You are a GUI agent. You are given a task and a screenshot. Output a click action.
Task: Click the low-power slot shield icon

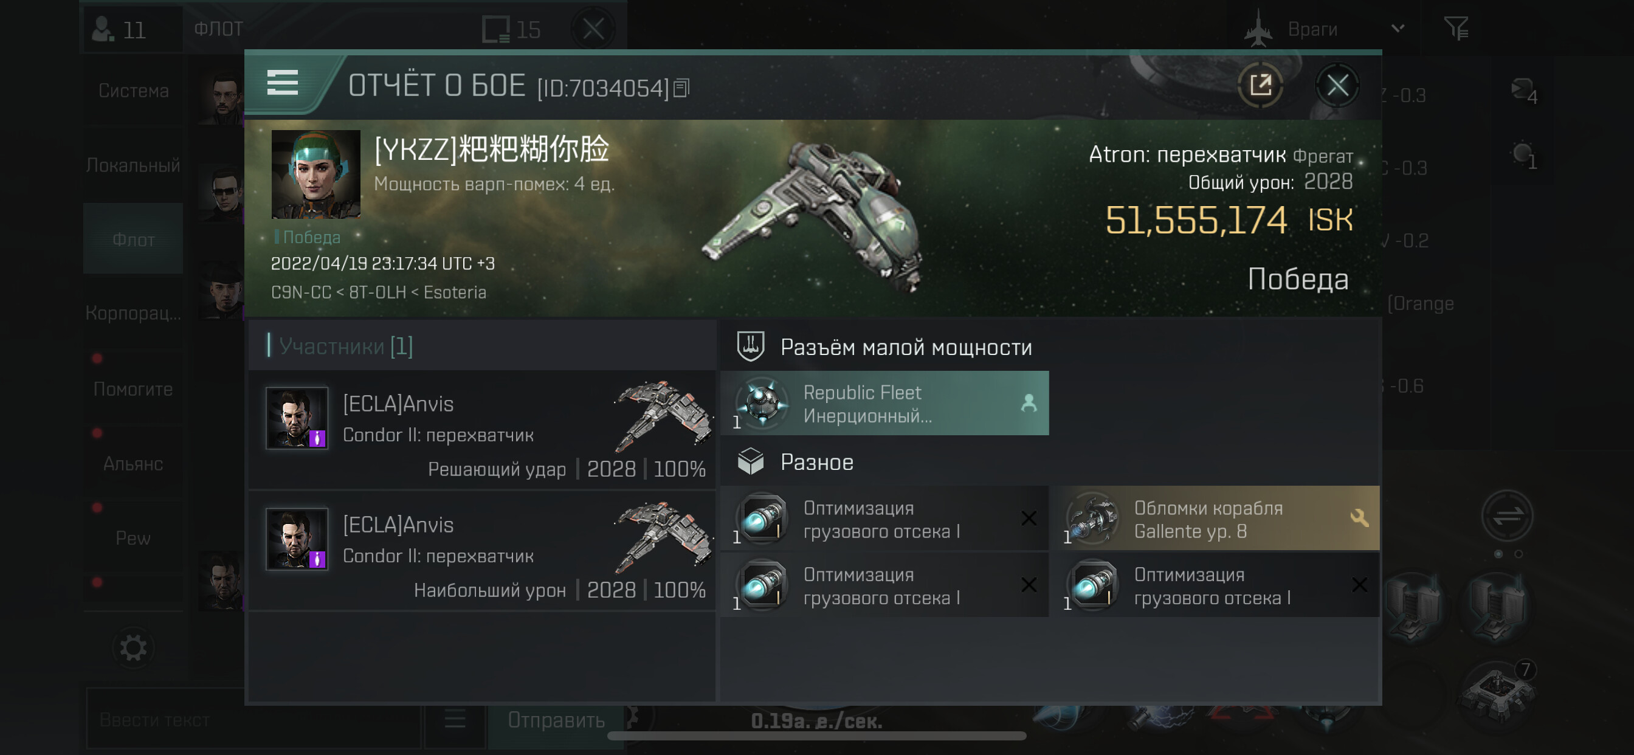[750, 346]
